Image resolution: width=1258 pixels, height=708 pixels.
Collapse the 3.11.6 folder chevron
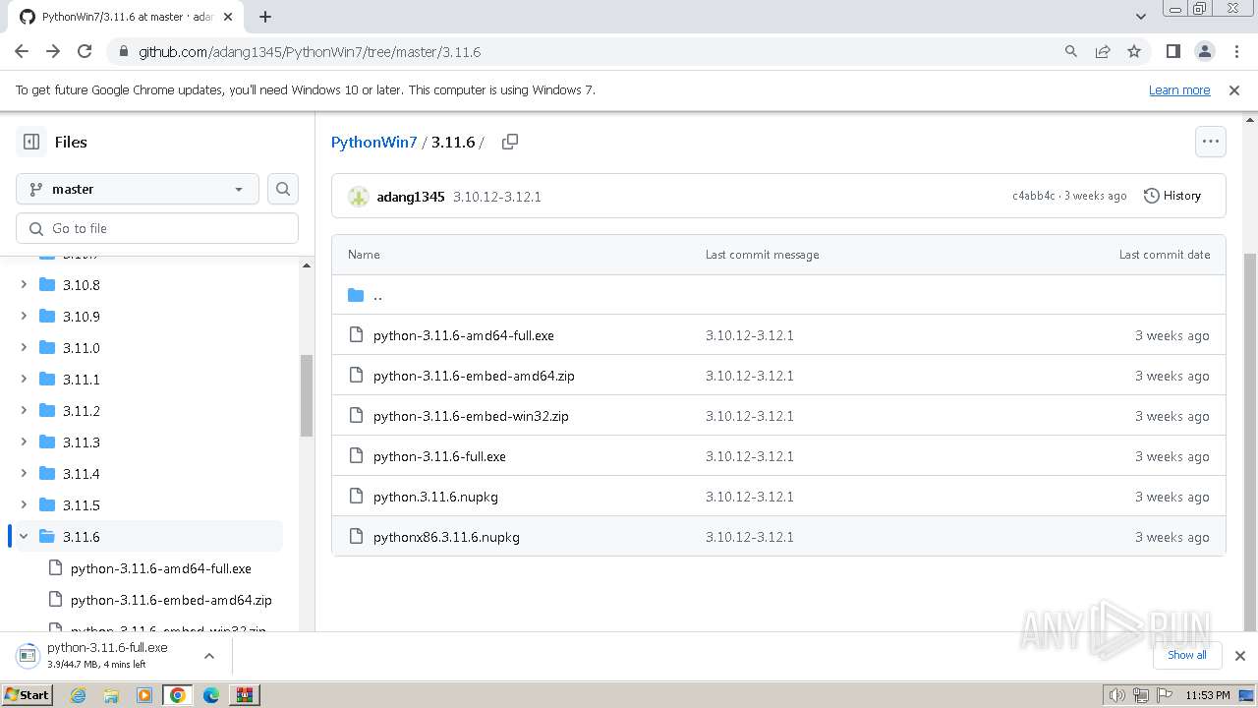24,537
